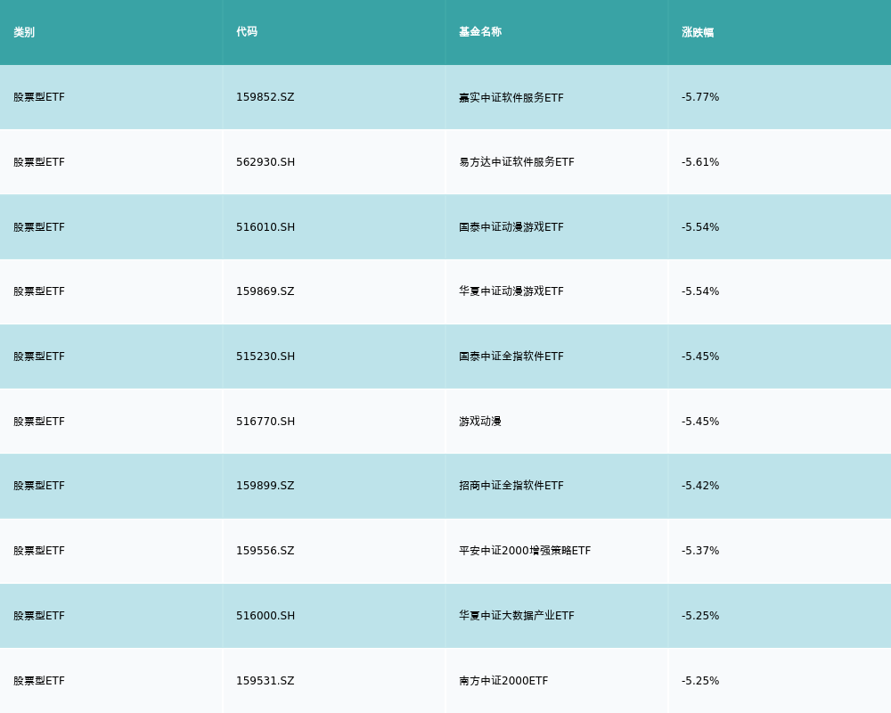Select code 516000.SH
The height and width of the screenshot is (713, 891).
[266, 616]
